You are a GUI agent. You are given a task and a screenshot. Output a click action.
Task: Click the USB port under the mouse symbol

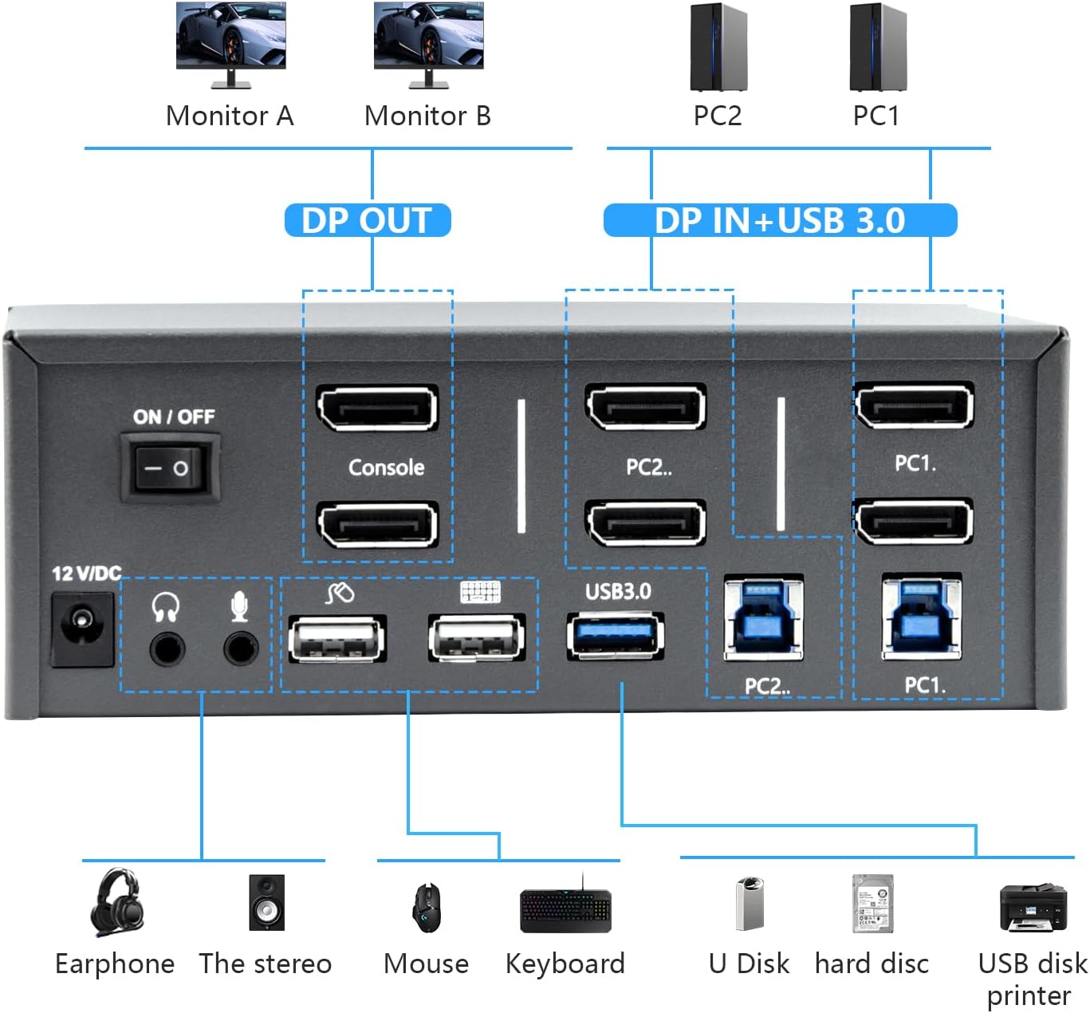pos(337,638)
